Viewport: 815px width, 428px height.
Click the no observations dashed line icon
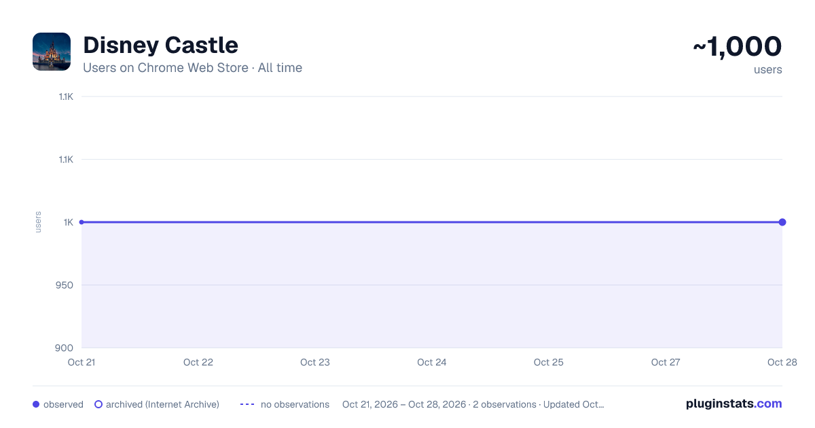(x=247, y=404)
